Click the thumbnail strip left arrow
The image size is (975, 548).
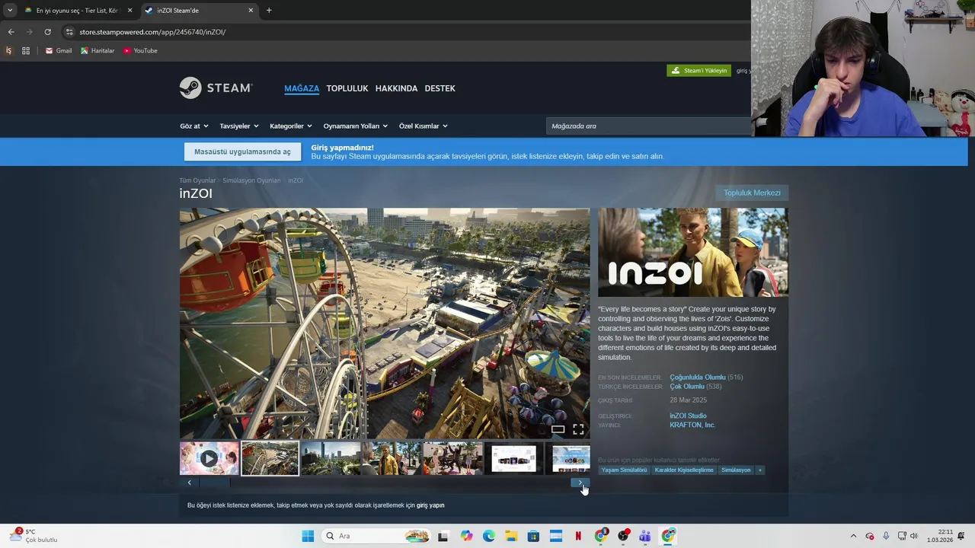189,483
